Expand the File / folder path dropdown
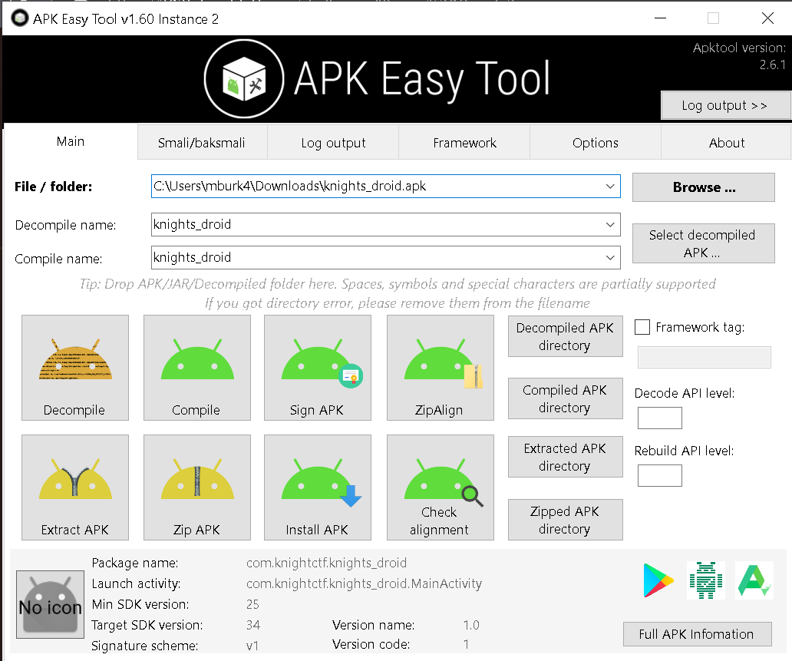Viewport: 792px width, 661px height. point(610,186)
